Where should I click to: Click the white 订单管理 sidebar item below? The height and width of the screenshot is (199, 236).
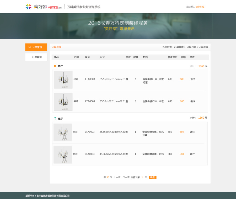click(36, 57)
